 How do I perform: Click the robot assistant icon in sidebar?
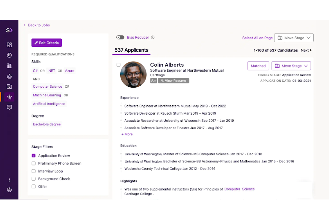pyautogui.click(x=9, y=76)
